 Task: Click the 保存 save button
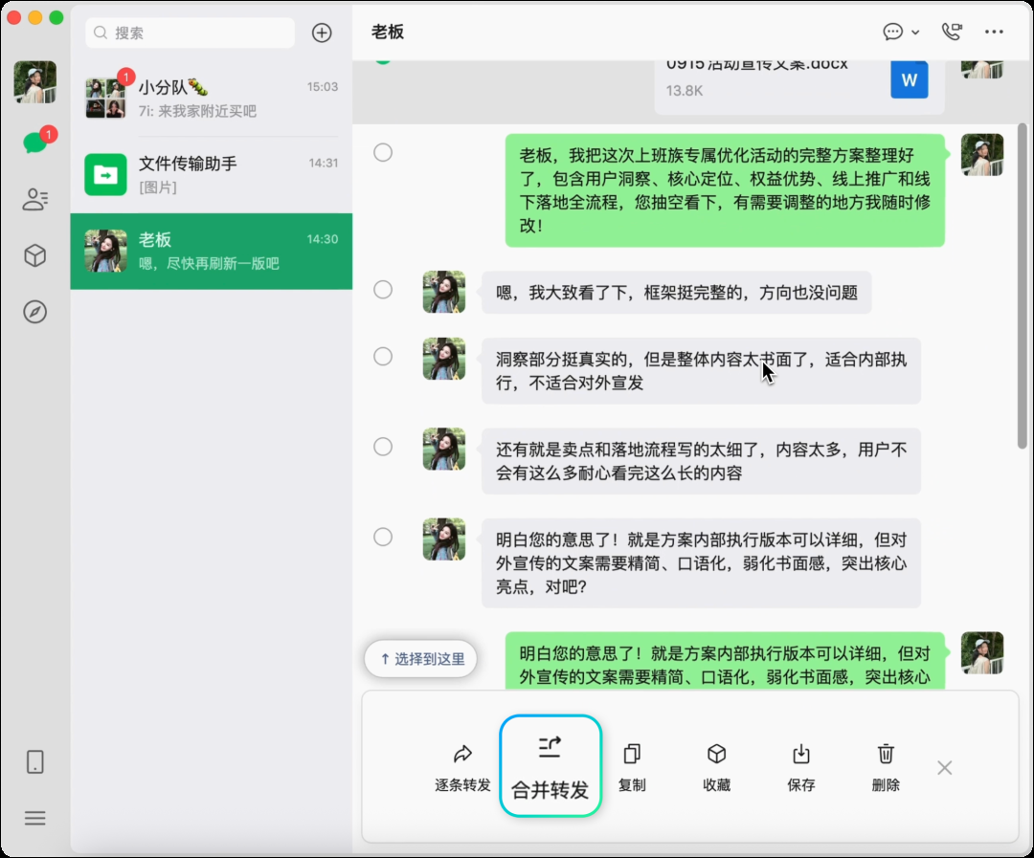tap(801, 768)
